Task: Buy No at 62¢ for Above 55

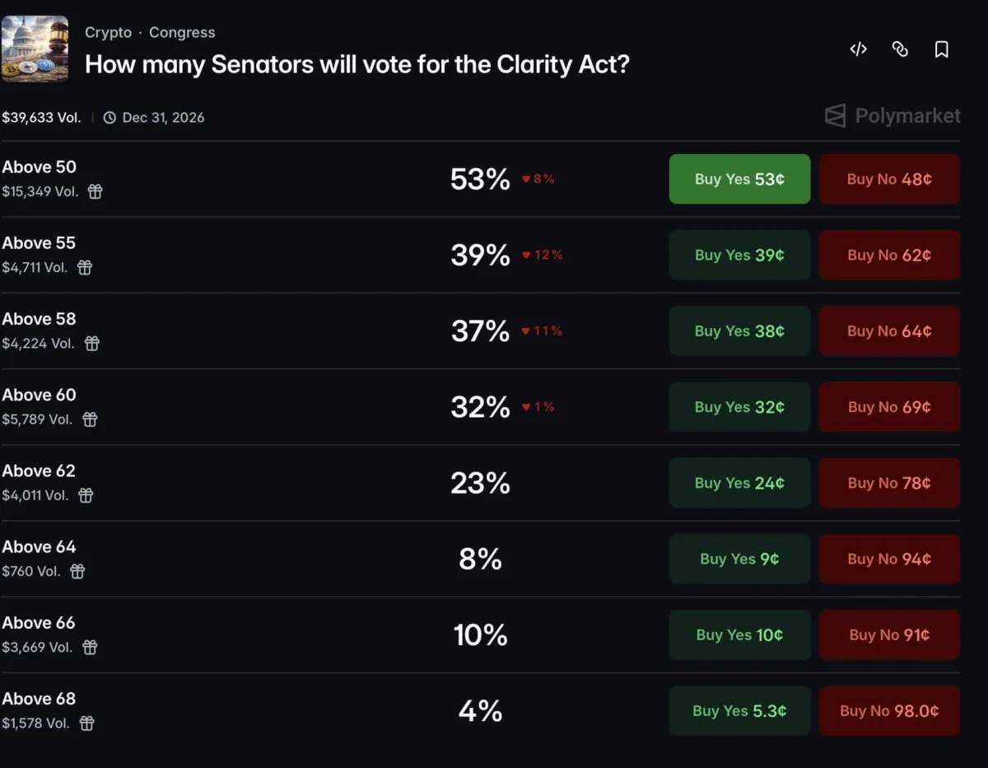Action: (889, 255)
